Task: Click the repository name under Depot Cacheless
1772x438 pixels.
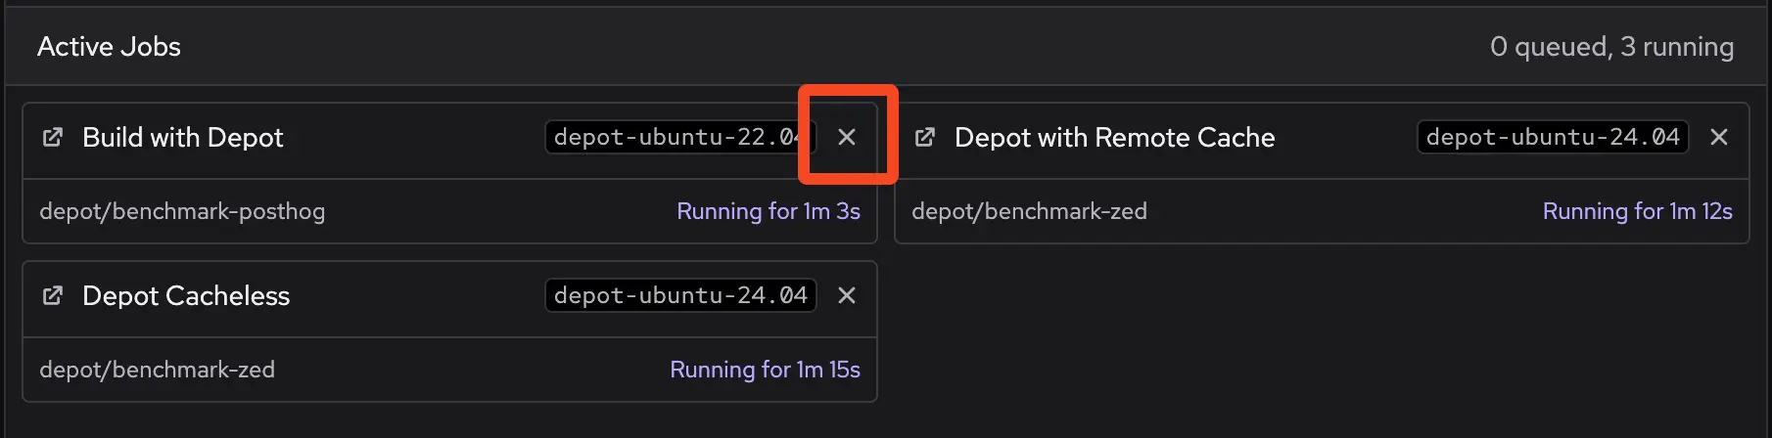Action: pyautogui.click(x=157, y=371)
